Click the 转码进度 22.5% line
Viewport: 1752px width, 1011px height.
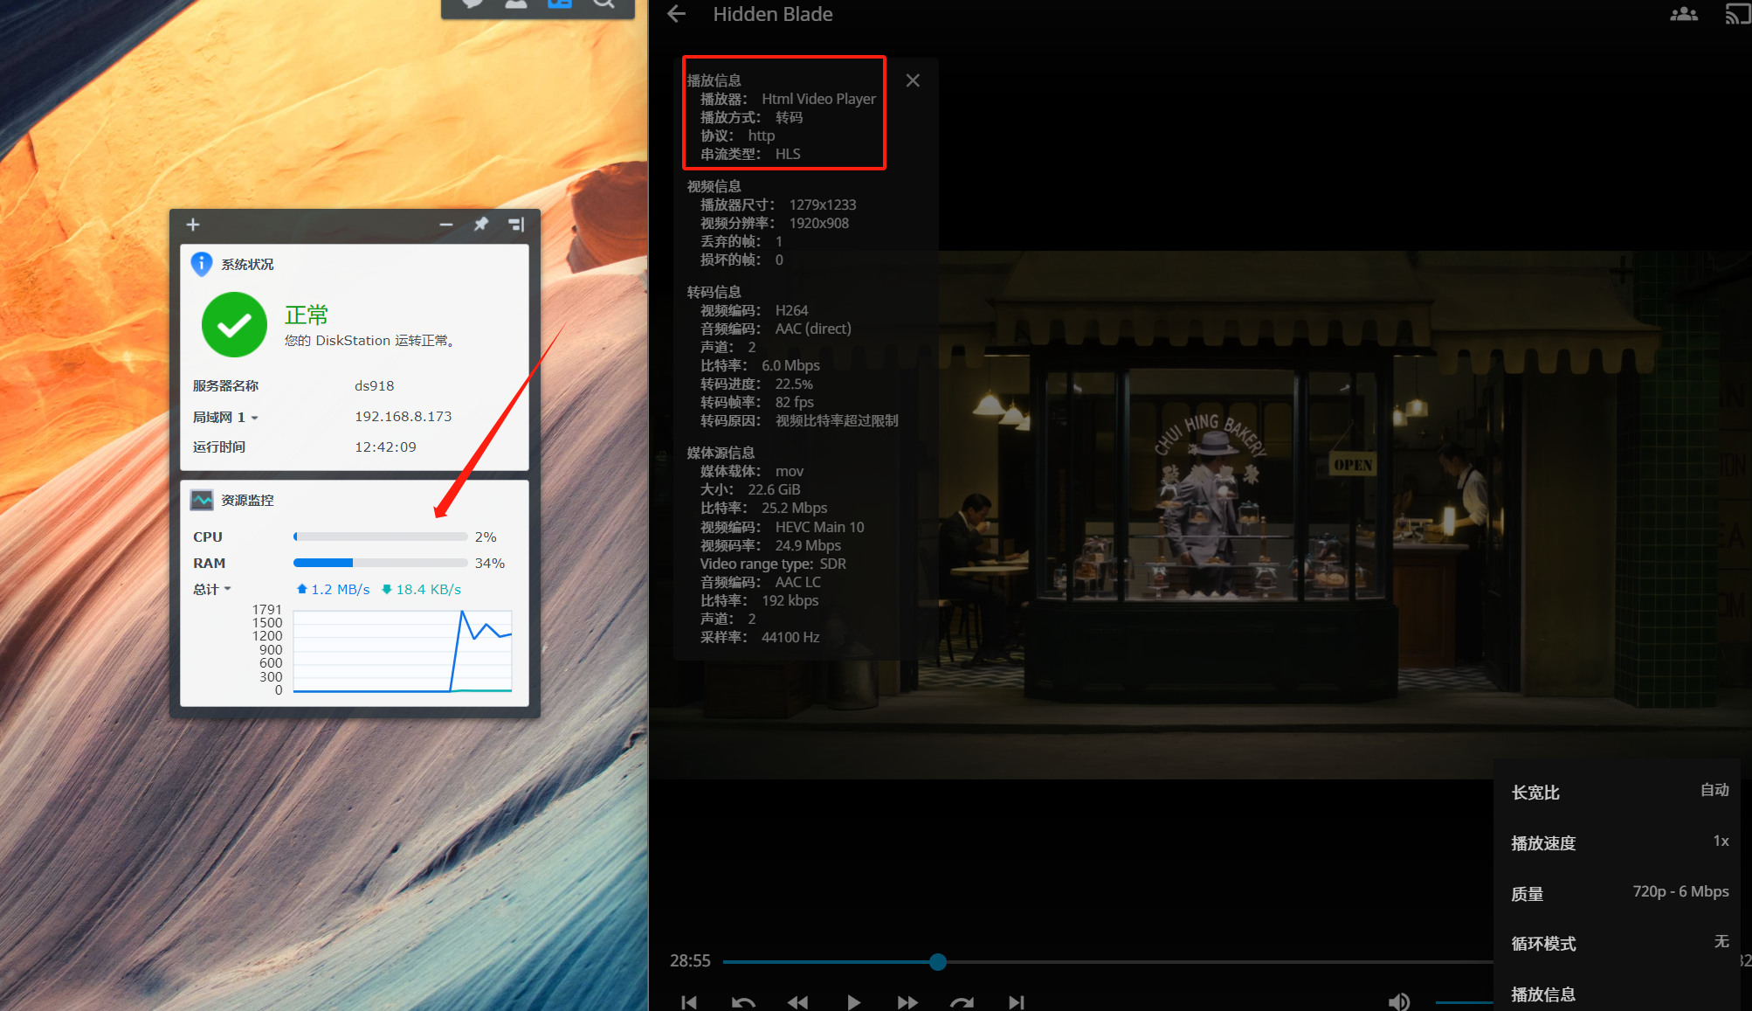tap(756, 384)
